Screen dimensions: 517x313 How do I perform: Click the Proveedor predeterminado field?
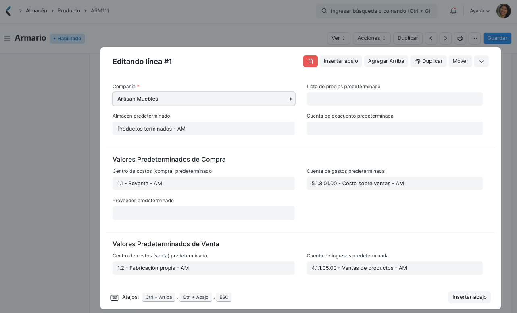click(x=204, y=213)
